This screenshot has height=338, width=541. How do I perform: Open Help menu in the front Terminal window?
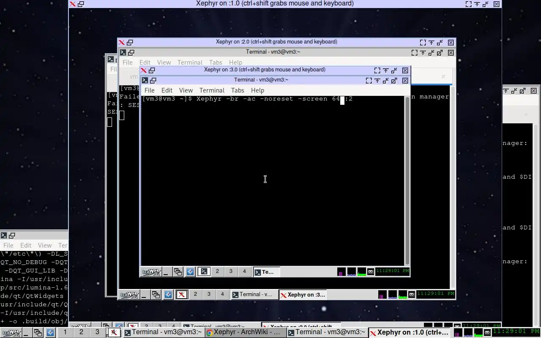click(257, 90)
